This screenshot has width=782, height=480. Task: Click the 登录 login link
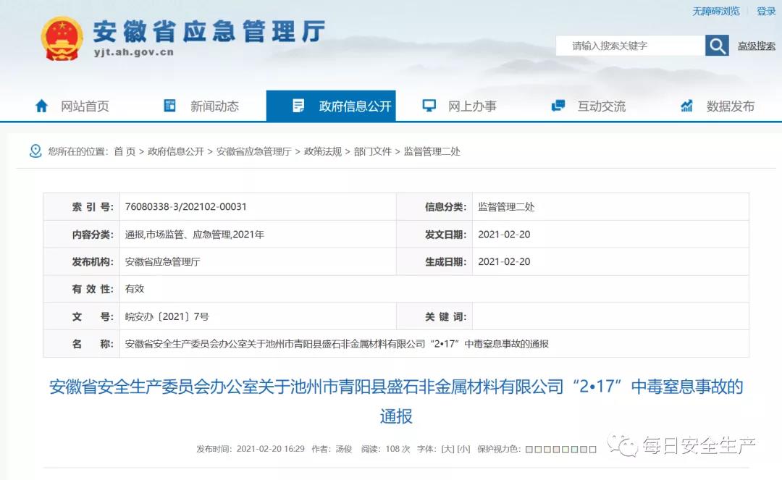tap(766, 11)
